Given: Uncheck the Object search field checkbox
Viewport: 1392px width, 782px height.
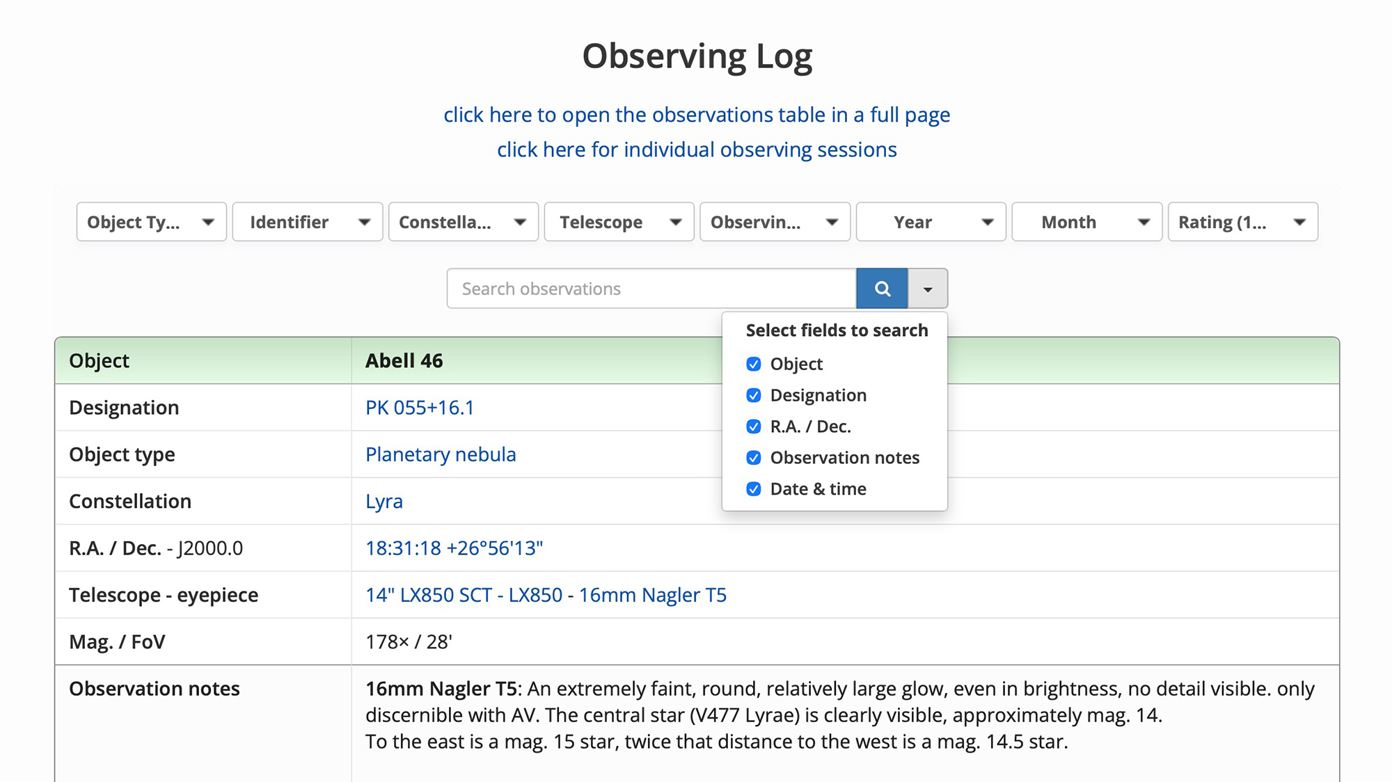Looking at the screenshot, I should click(x=753, y=364).
